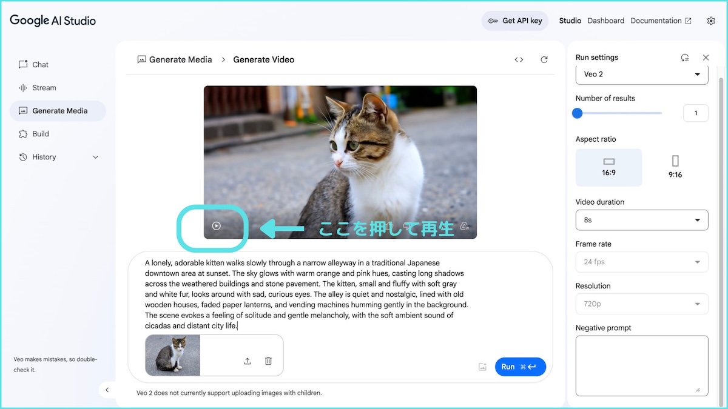Delete the attached cat image

[x=268, y=361]
